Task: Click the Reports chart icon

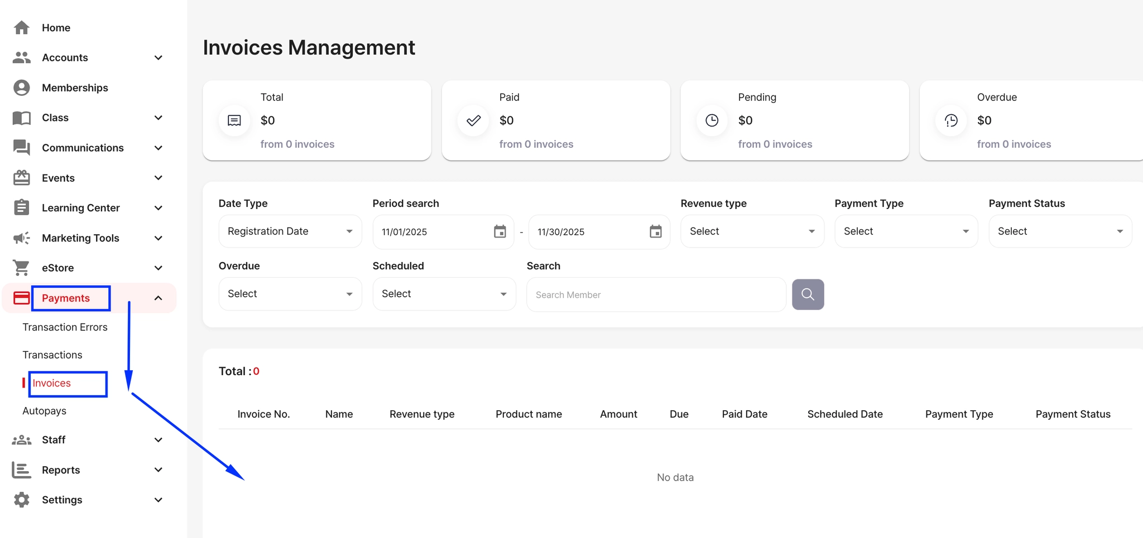Action: point(22,470)
